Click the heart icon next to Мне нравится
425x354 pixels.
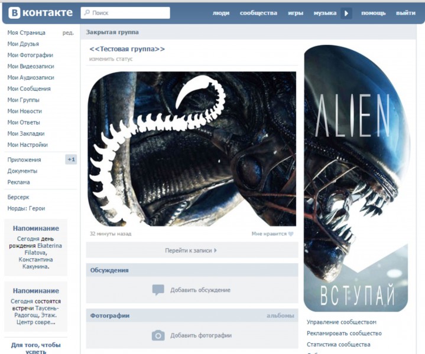coord(291,234)
